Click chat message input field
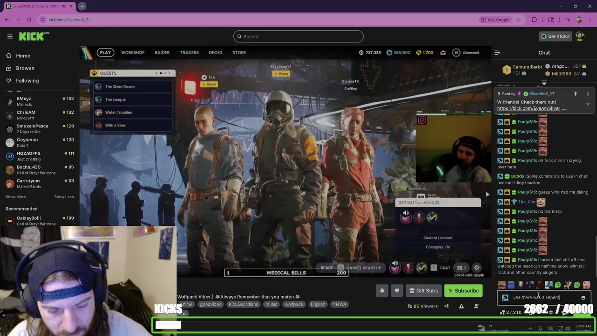 pos(544,298)
